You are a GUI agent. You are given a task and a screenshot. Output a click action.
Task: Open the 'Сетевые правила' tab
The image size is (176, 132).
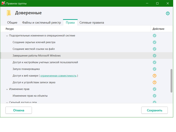(92, 23)
